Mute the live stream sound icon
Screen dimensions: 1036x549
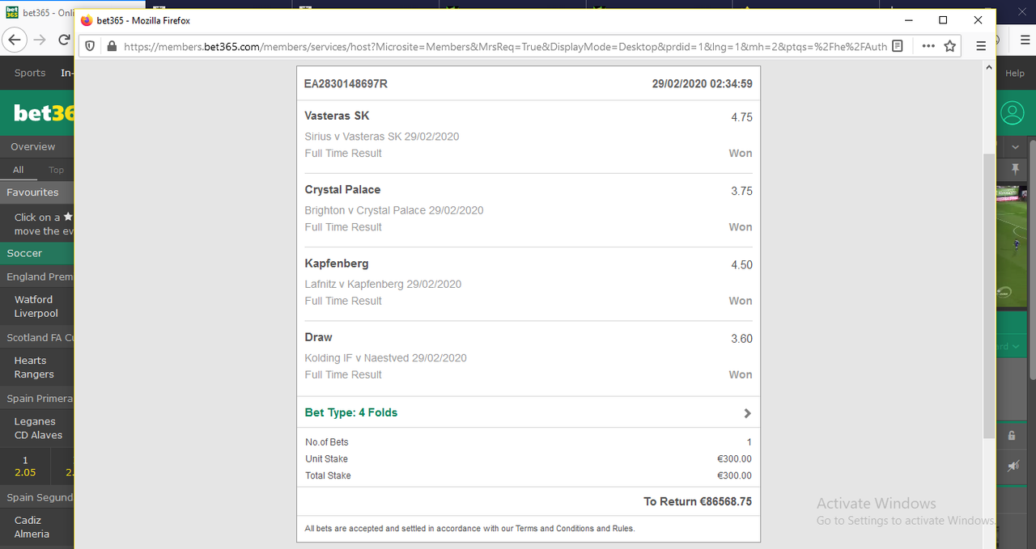coord(1013,466)
